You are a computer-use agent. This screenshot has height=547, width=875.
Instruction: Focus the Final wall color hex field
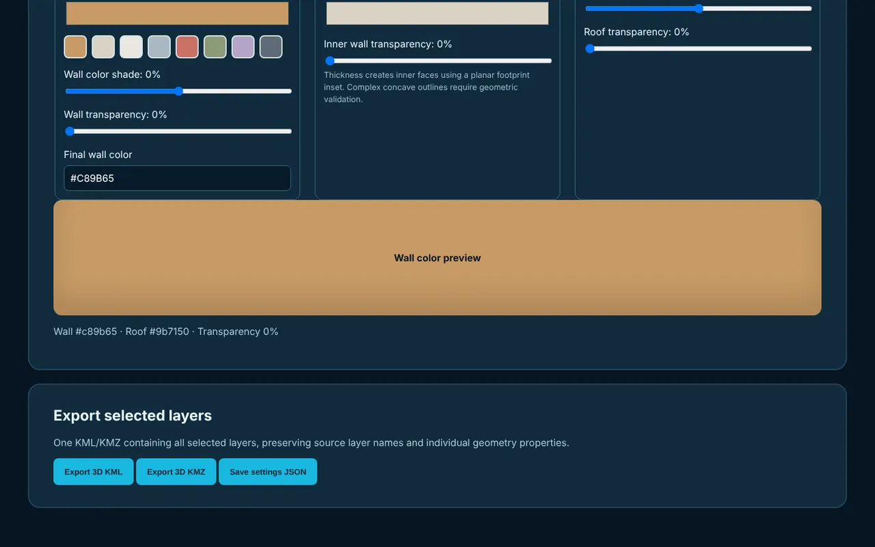tap(178, 178)
